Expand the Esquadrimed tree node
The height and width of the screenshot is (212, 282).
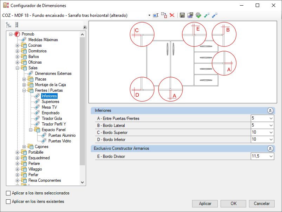pyautogui.click(x=17, y=158)
